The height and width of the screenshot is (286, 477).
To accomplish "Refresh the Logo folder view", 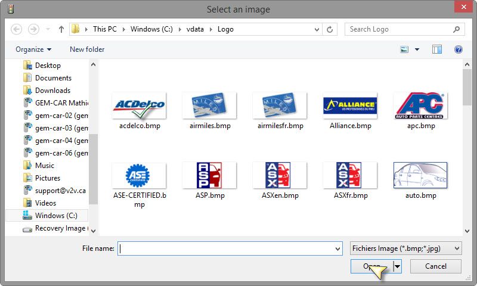I will pyautogui.click(x=330, y=29).
